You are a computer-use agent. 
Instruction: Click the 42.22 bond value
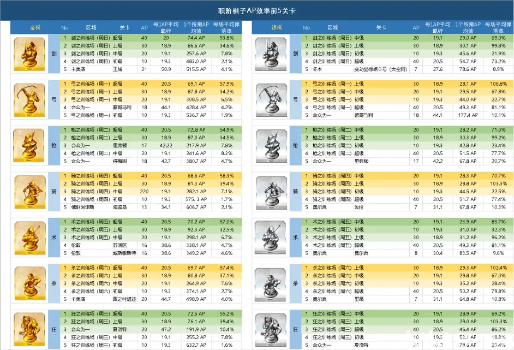point(166,145)
